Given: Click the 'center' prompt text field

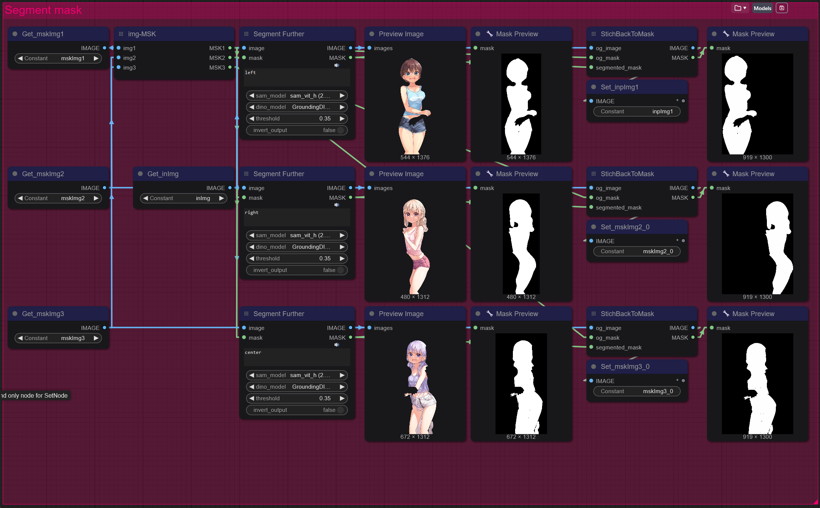Looking at the screenshot, I should pos(297,357).
